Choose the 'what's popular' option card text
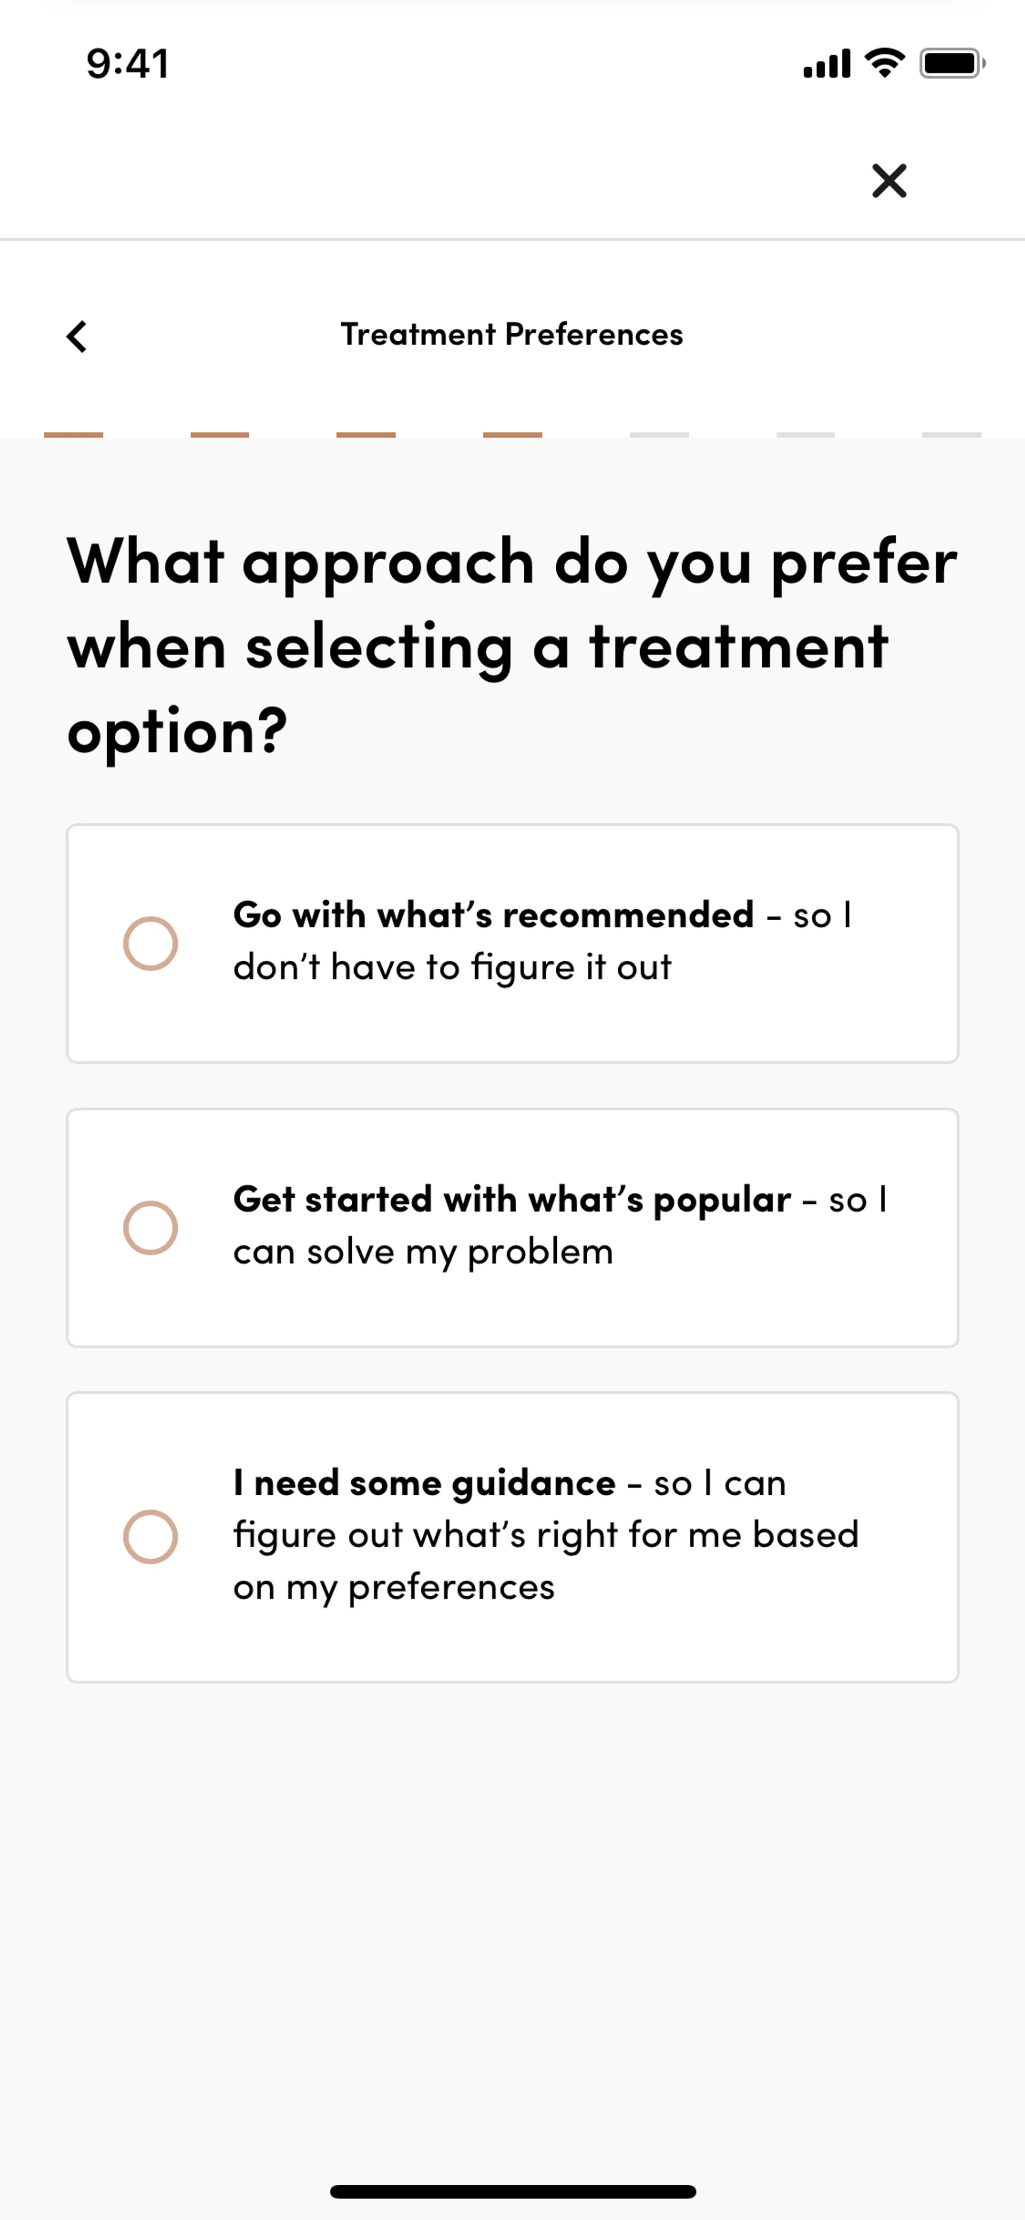 (x=560, y=1225)
